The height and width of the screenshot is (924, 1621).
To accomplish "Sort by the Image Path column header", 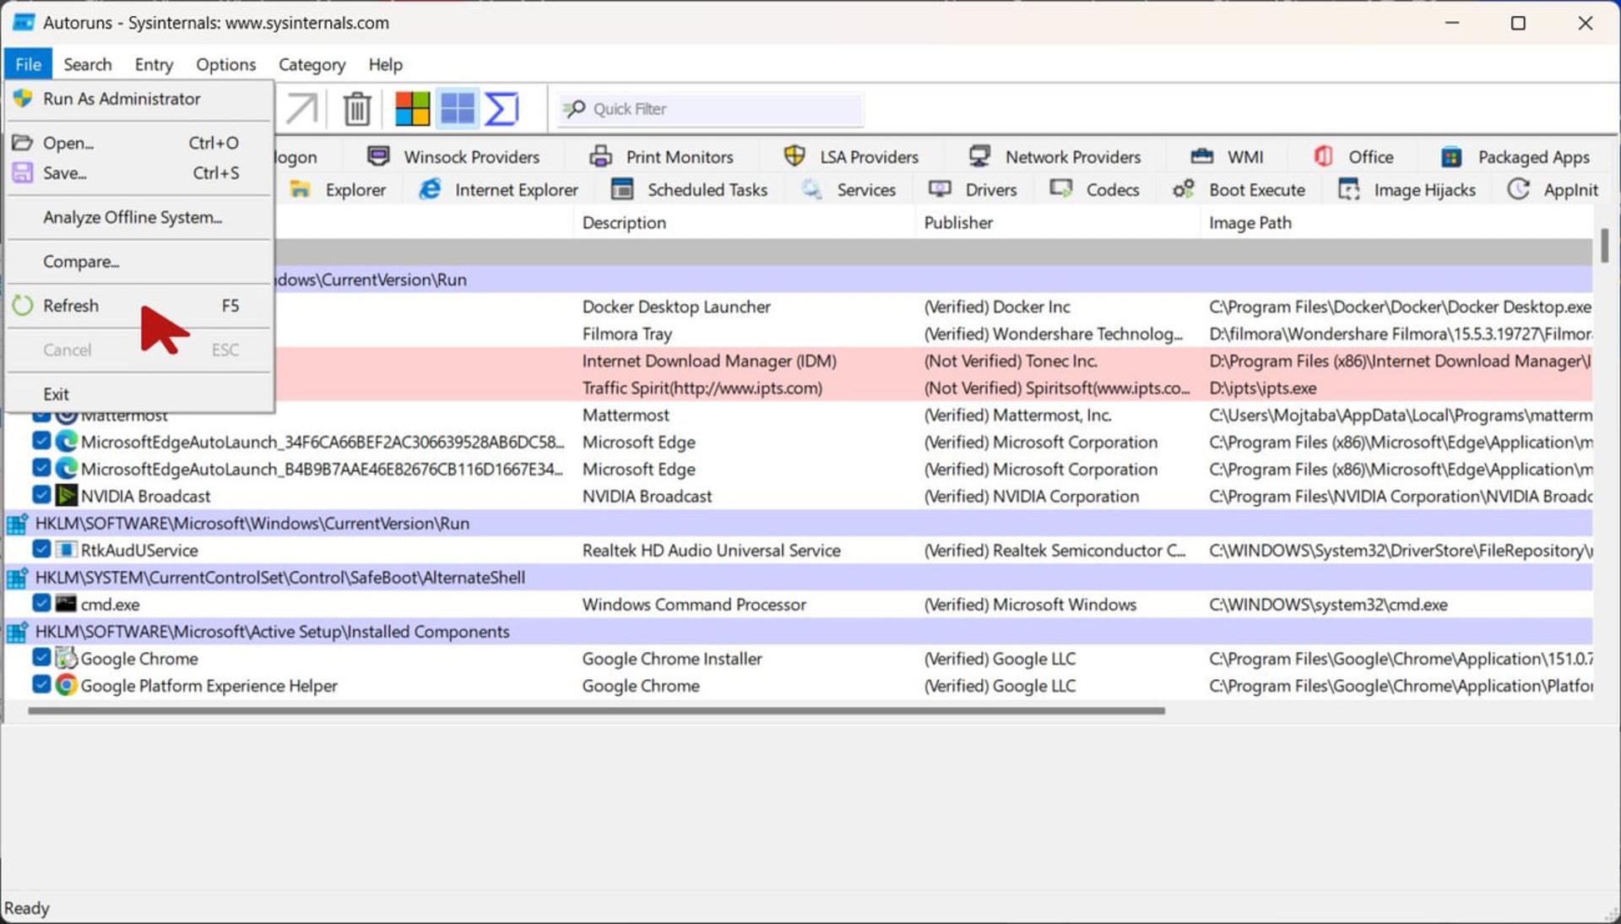I will click(1396, 223).
